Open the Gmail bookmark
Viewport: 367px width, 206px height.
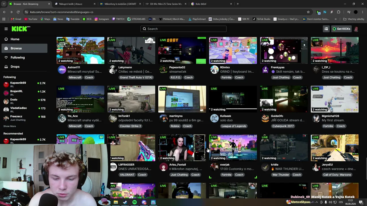click(x=16, y=19)
